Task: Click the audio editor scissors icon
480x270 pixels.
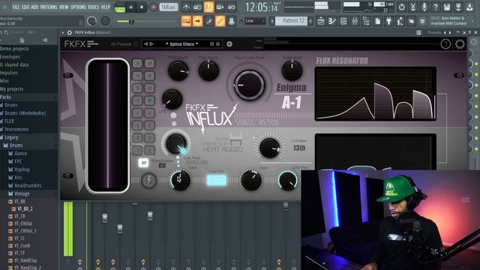Action: tap(413, 7)
